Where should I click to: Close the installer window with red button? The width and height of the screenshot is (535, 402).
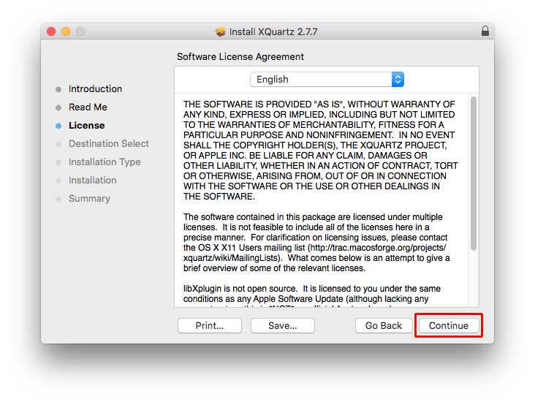(x=51, y=31)
